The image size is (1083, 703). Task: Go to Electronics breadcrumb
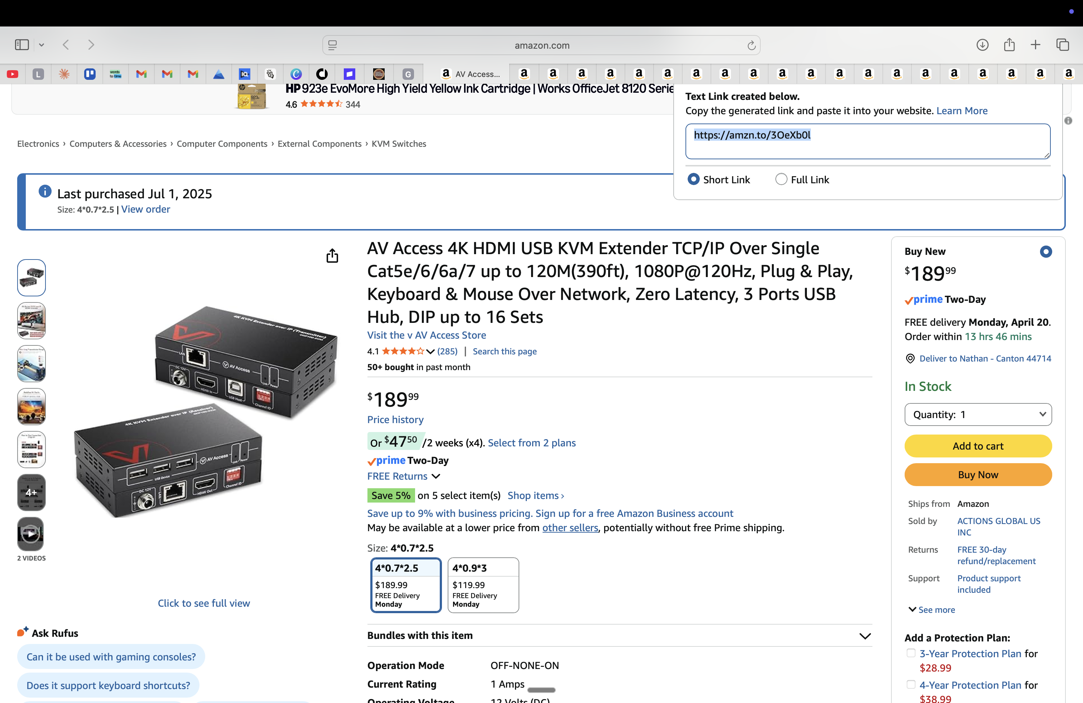click(38, 144)
